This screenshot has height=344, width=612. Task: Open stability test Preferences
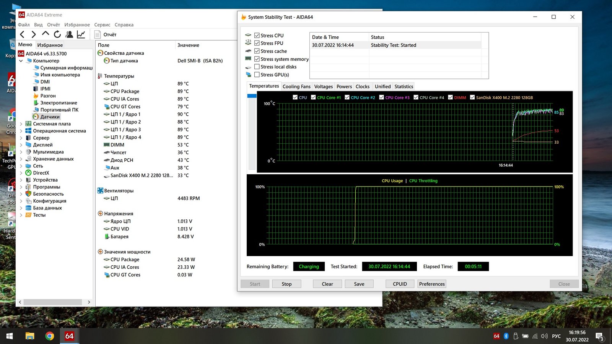coord(432,284)
